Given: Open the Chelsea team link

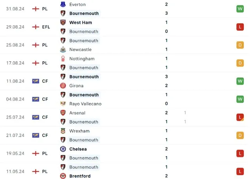Looking at the screenshot, I should (78, 149).
